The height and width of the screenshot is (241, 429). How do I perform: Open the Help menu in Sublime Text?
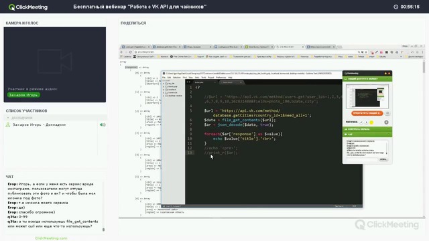tap(230, 78)
